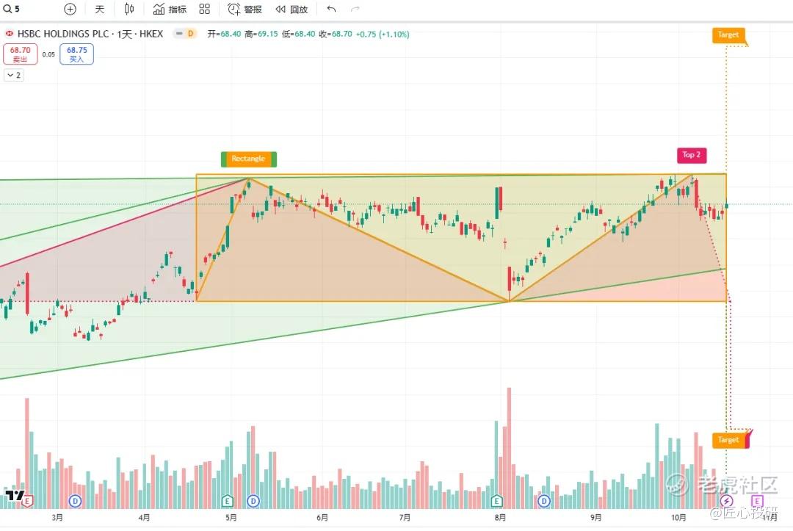Click the add symbol plus icon

point(70,9)
